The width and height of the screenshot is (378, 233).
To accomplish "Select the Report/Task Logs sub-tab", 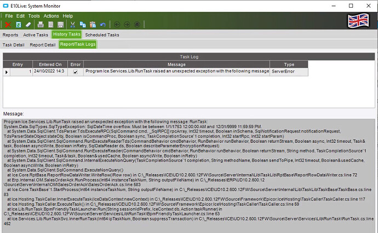I will click(78, 44).
